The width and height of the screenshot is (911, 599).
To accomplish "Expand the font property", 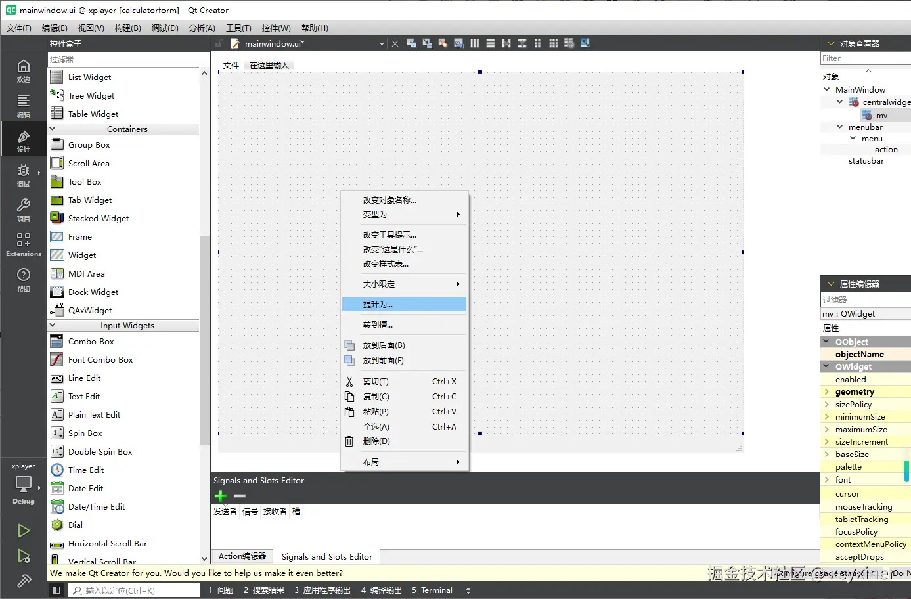I will [x=827, y=479].
